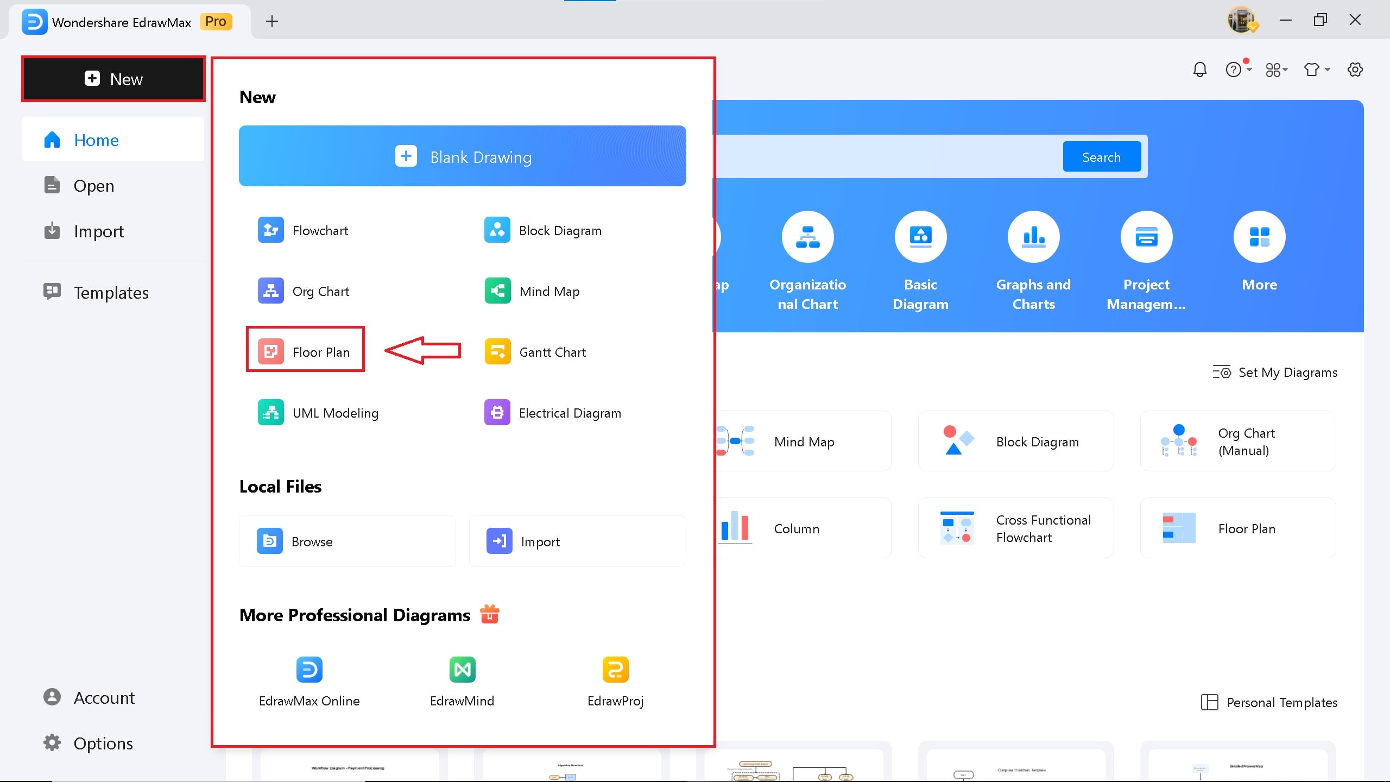Screen dimensions: 1390x782
Task: Click inside the template search field
Action: point(888,156)
